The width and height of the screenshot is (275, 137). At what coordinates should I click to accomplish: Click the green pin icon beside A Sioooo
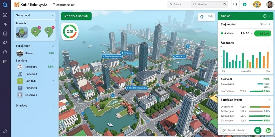(222, 33)
